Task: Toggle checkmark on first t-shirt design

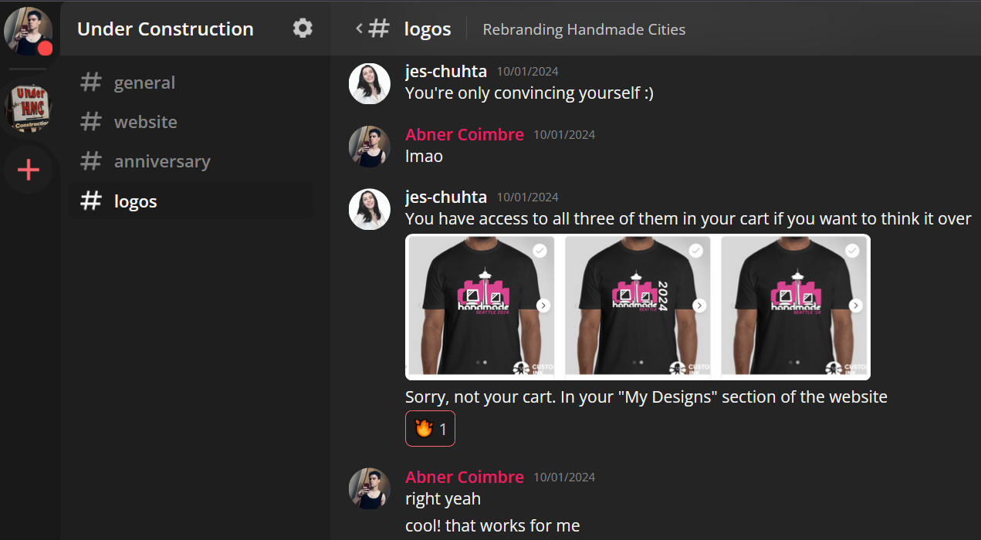Action: click(540, 251)
